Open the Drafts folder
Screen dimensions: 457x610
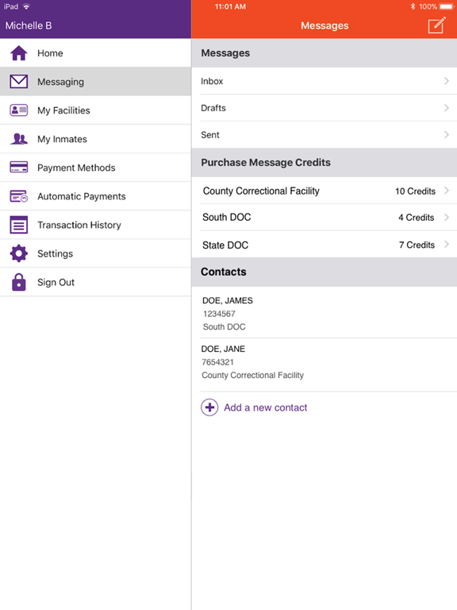[324, 108]
